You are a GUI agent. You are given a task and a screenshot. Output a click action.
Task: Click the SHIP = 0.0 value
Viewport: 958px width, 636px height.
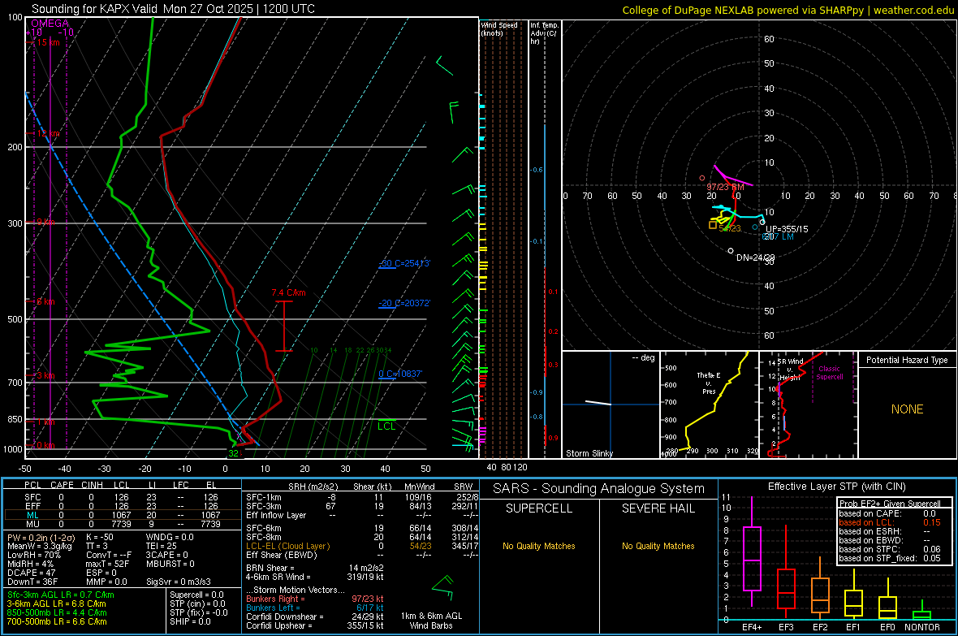coord(190,621)
